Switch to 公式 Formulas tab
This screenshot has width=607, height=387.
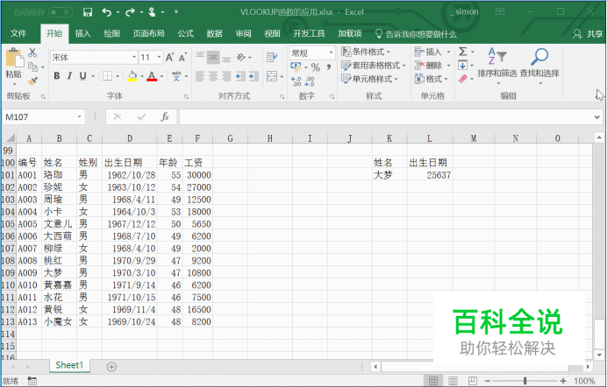point(185,34)
